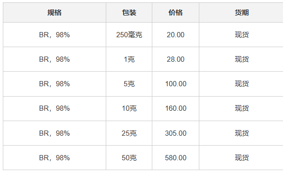This screenshot has height=172, width=283.
Task: Click the 100.00 price cell
Action: (x=176, y=84)
